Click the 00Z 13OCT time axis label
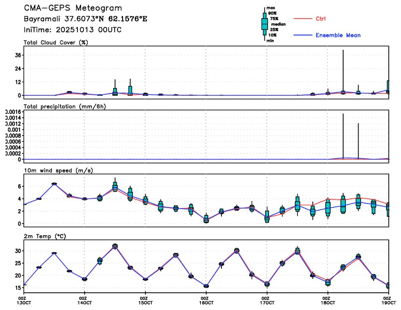This screenshot has height=310, width=401. click(x=24, y=301)
